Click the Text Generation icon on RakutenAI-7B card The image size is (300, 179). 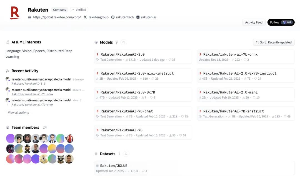point(97,136)
